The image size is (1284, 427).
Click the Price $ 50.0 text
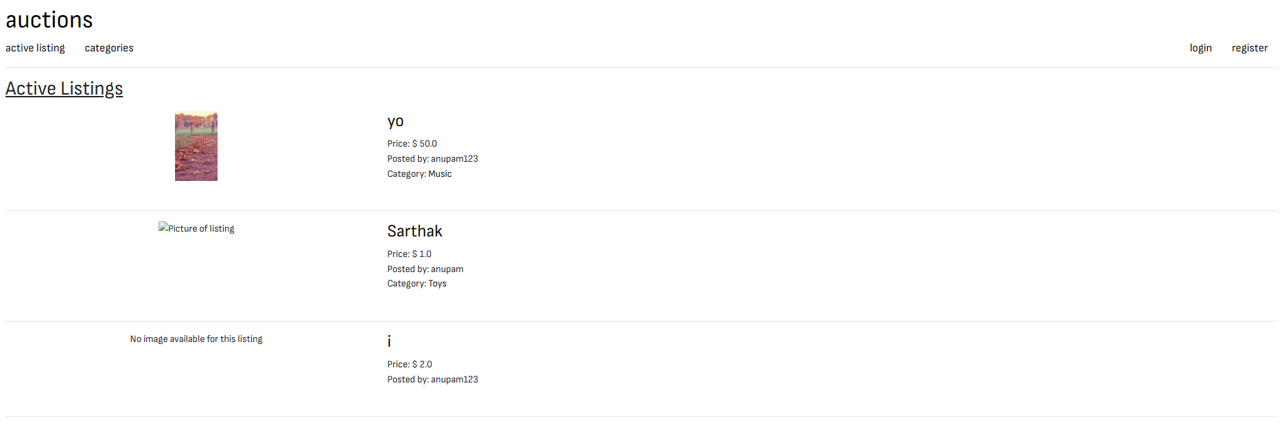[412, 144]
